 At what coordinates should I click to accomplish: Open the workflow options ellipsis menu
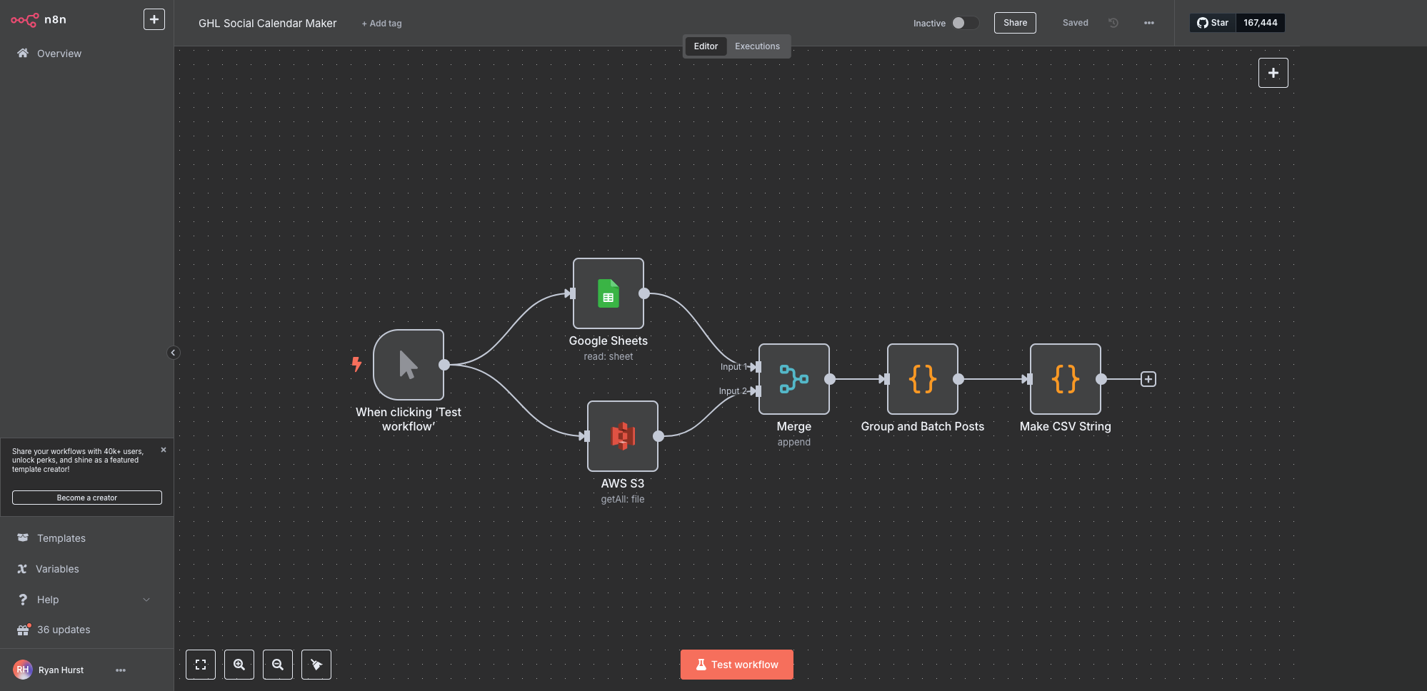1148,23
